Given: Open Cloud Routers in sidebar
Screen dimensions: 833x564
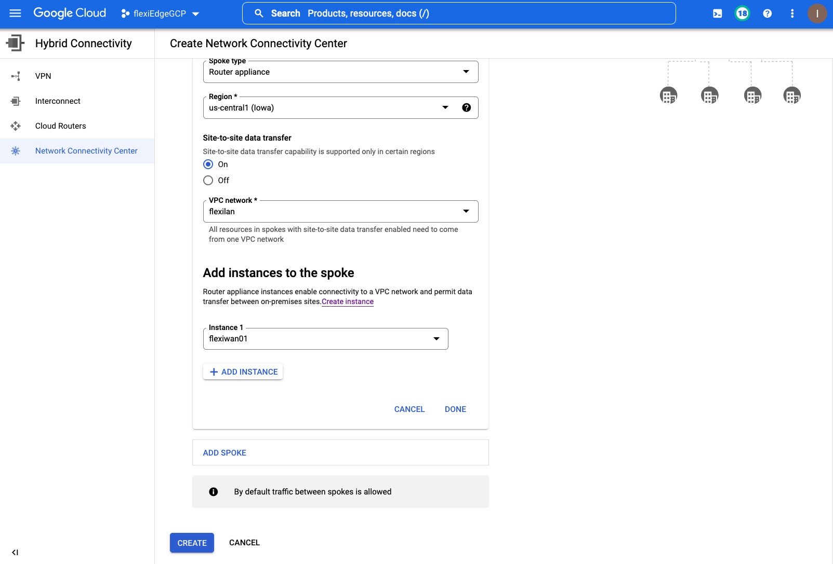Looking at the screenshot, I should click(x=60, y=126).
